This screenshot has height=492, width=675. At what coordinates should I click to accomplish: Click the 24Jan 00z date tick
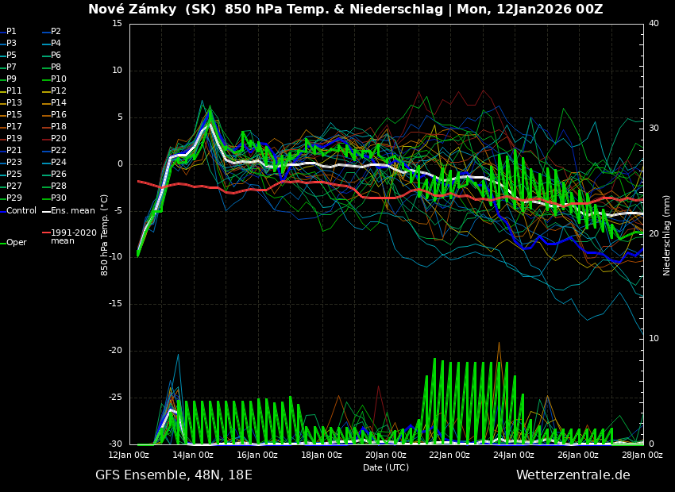point(514,455)
